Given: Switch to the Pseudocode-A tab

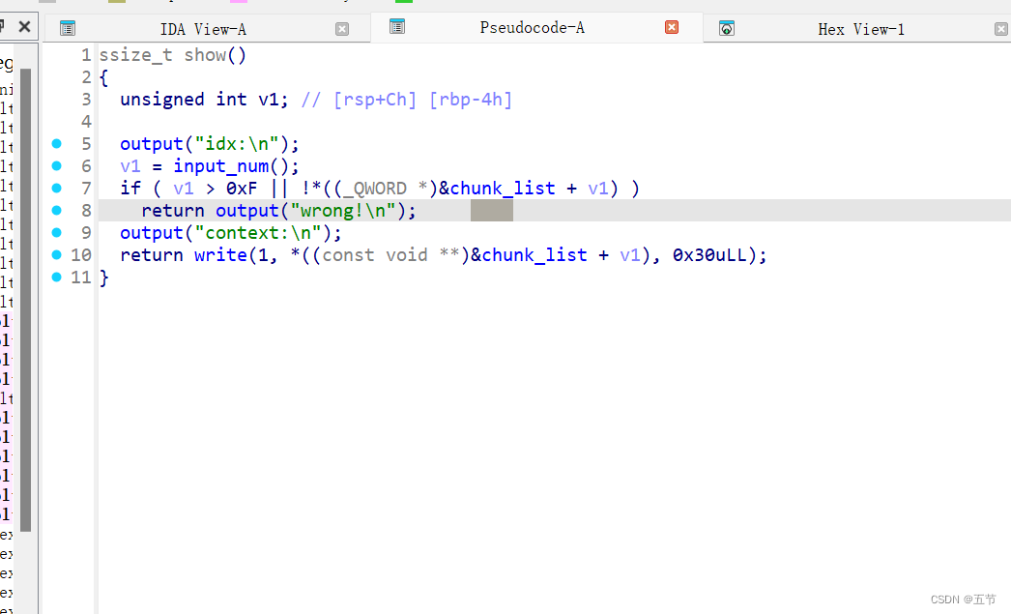Looking at the screenshot, I should point(532,28).
